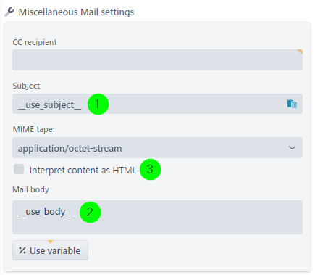This screenshot has width=315, height=275.
Task: Click the wrench icon beside Miscellaneous Mail settings
Action: (9, 12)
